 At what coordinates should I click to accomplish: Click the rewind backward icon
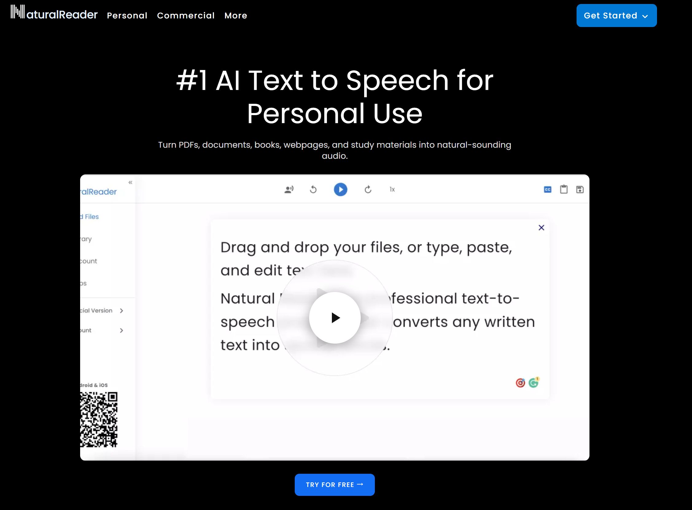tap(313, 189)
